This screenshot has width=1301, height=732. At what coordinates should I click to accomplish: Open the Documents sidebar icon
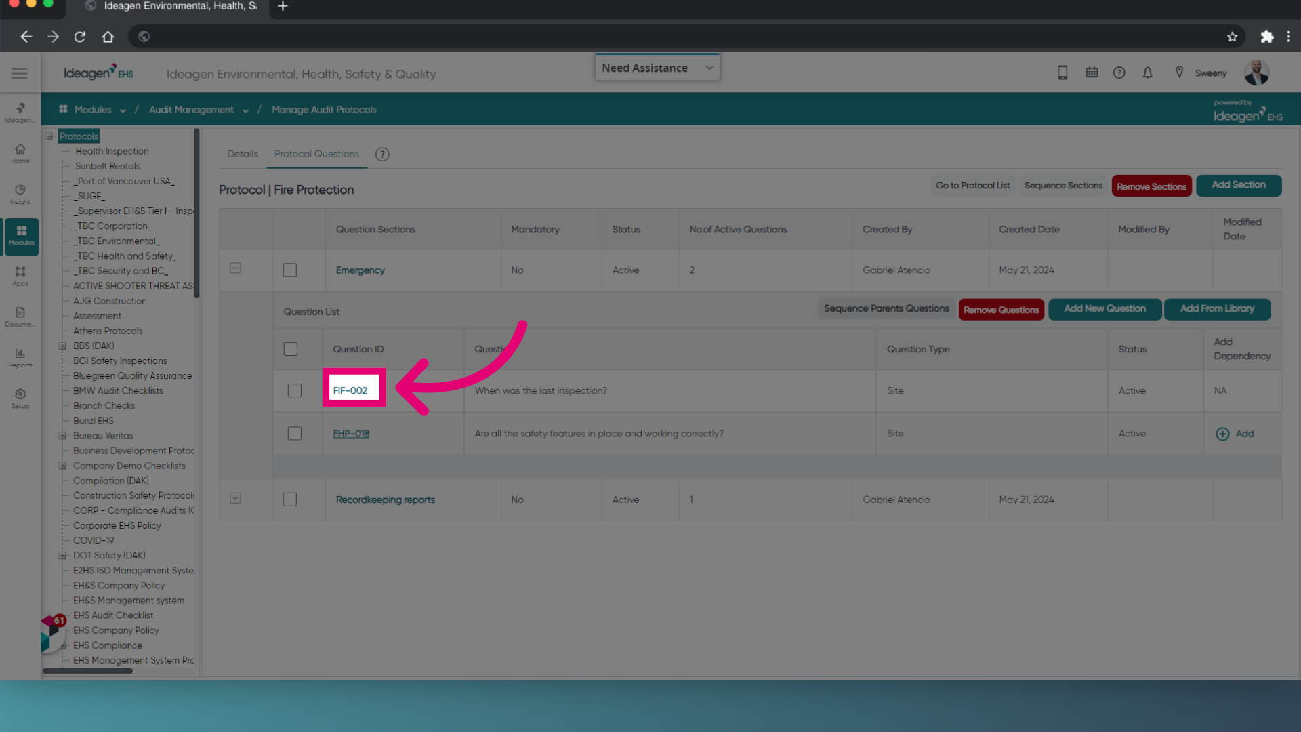pyautogui.click(x=20, y=317)
